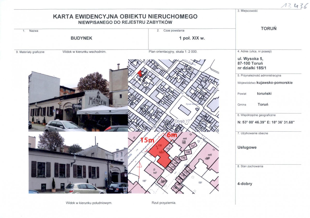Click the condition value '4-dobry'
Image resolution: width=310 pixels, height=218 pixels.
point(245,184)
